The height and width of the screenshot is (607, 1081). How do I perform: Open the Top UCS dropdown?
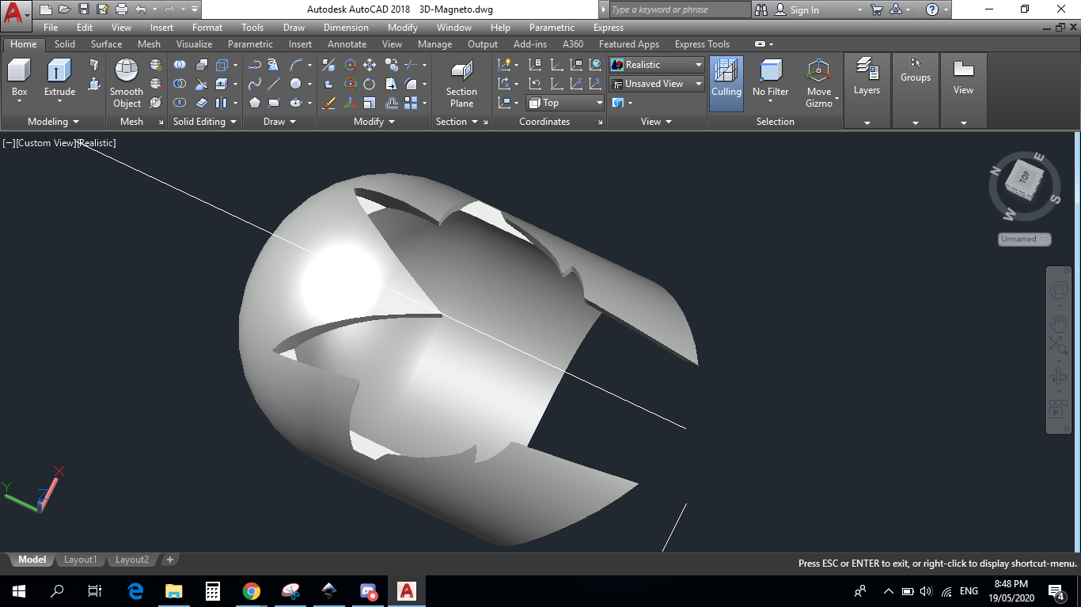566,103
